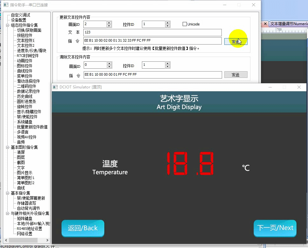
Task: Click the update command field starting EE B1 10 00 02
Action: [152, 41]
